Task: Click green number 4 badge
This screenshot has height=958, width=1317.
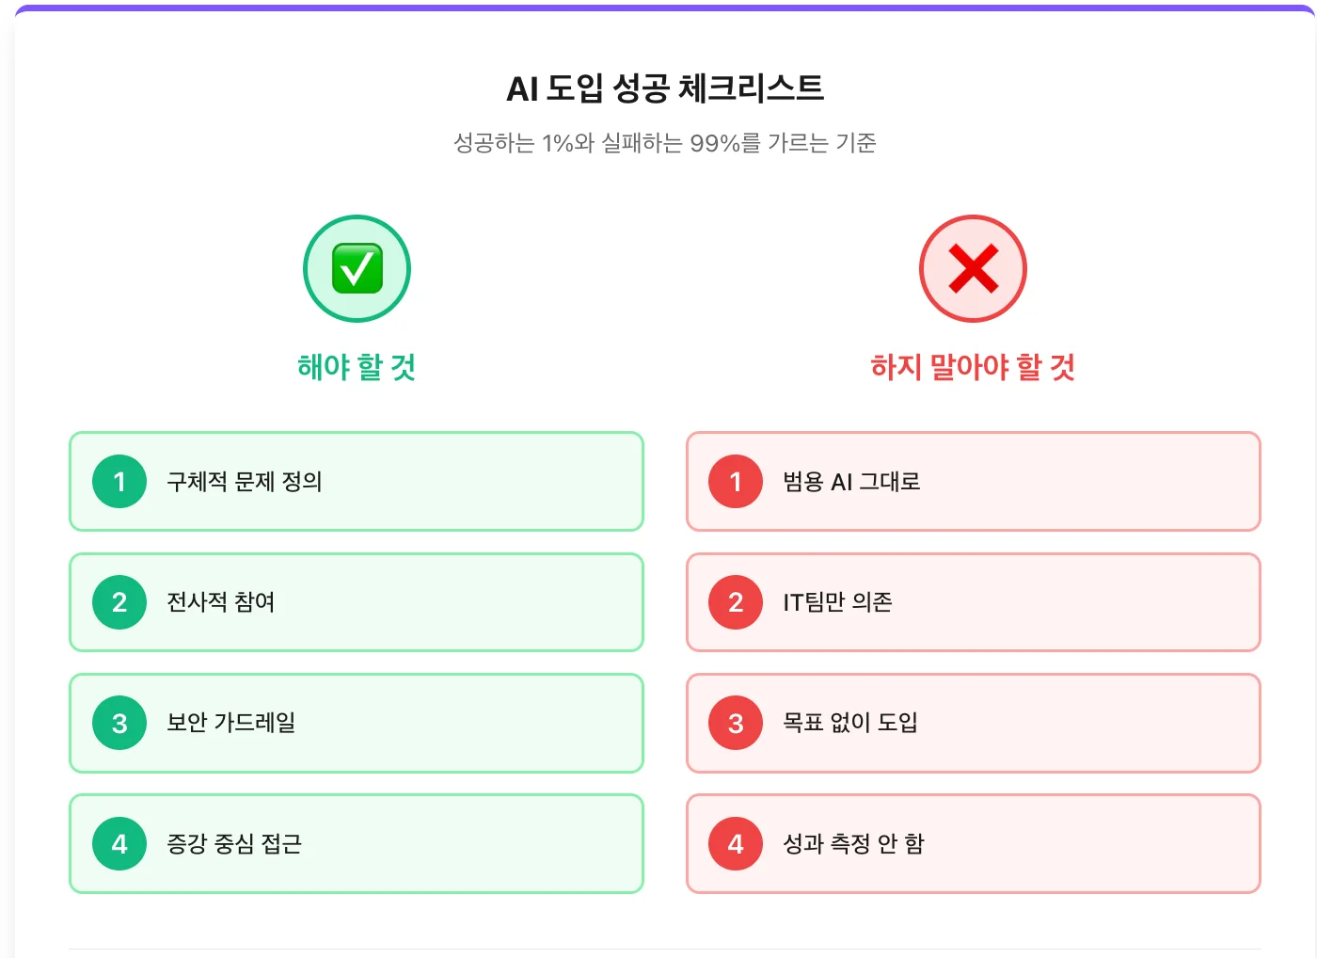Action: (119, 843)
